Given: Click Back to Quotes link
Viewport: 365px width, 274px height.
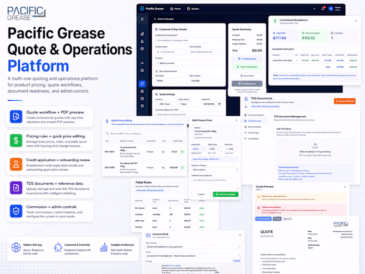Looking at the screenshot, I should [x=164, y=19].
